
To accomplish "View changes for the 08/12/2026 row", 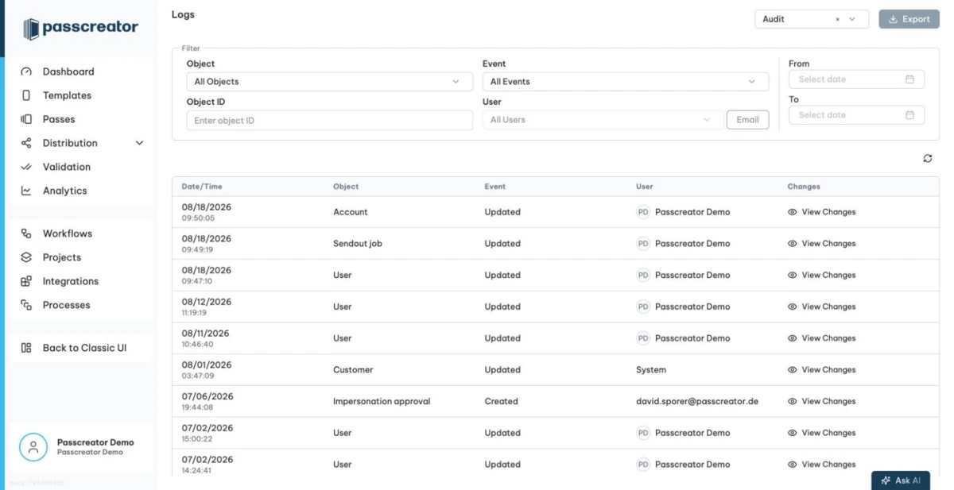I will pos(821,307).
